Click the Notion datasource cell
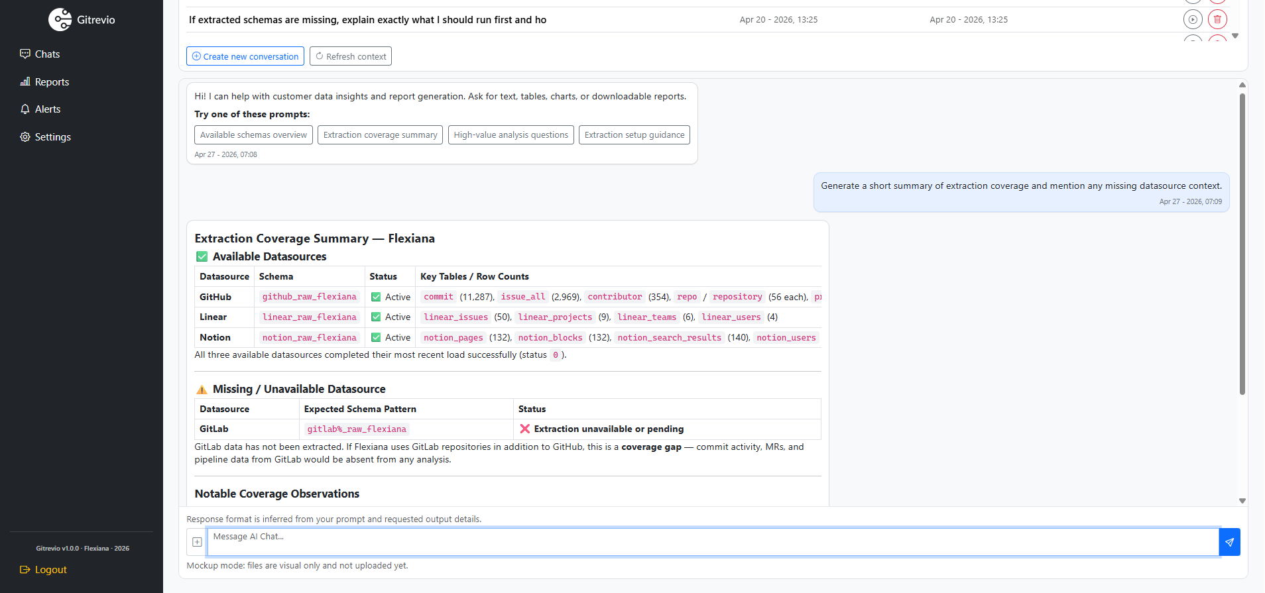1265x593 pixels. tap(224, 338)
